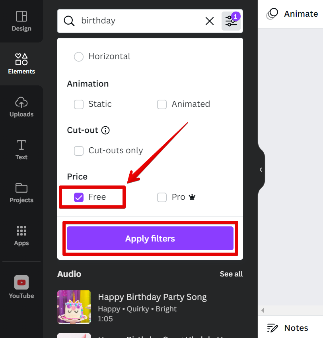Tick the Cut-outs only checkbox
The height and width of the screenshot is (338, 323).
coord(79,151)
